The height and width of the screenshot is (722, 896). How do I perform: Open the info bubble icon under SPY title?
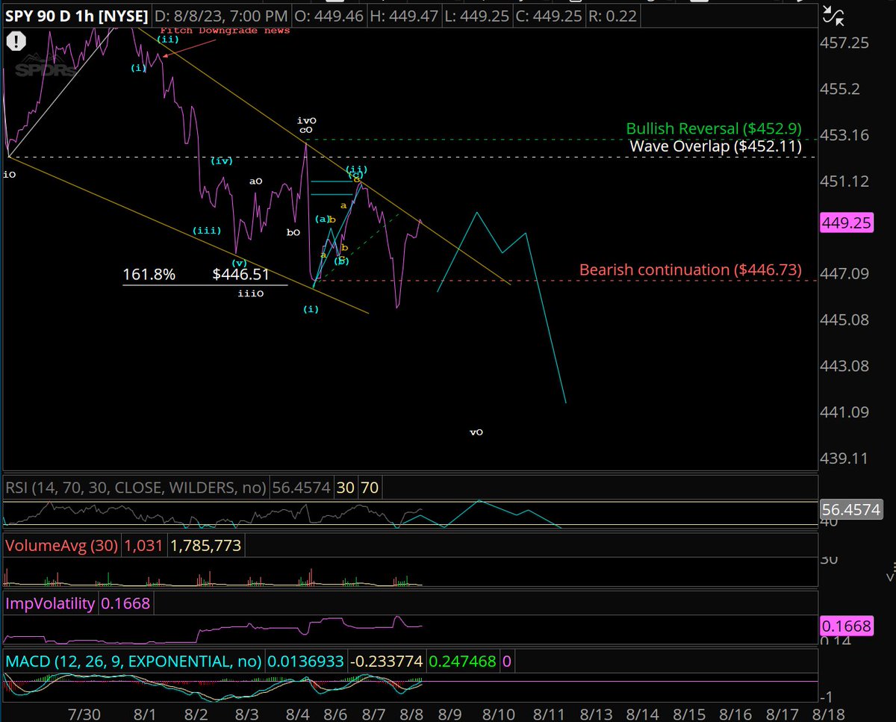coord(15,42)
